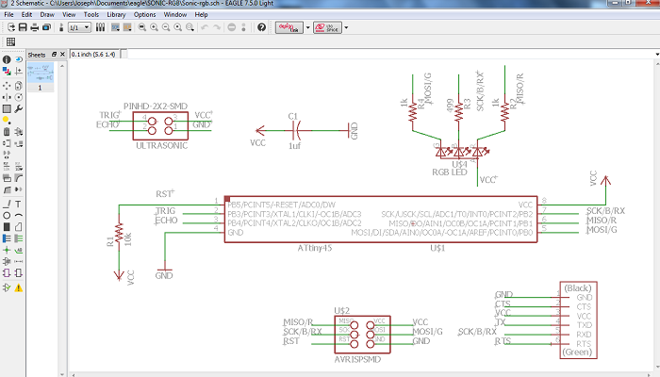Open the layer Display tool
This screenshot has width=660, height=377.
pos(7,71)
